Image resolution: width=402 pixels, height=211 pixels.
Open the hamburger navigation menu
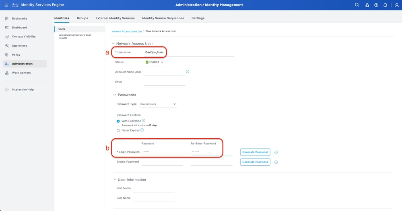(x=6, y=5)
